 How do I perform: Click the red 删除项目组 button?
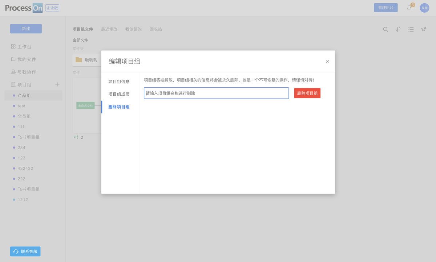coord(307,93)
